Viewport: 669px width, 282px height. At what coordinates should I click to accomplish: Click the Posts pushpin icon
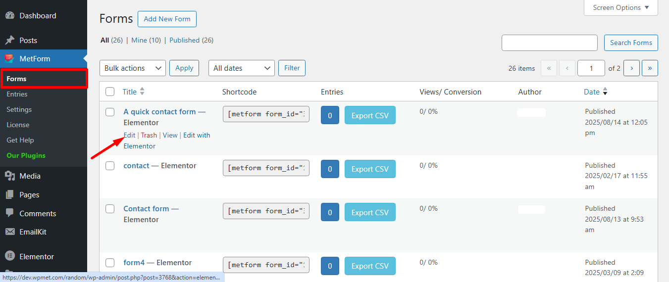10,40
